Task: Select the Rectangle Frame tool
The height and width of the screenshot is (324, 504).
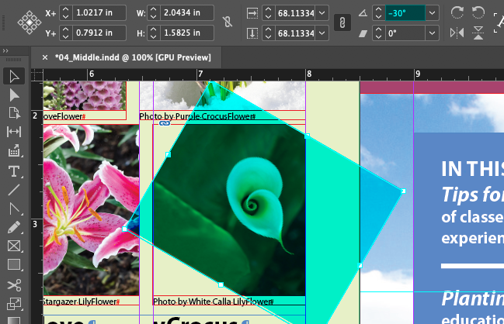Action: tap(14, 246)
